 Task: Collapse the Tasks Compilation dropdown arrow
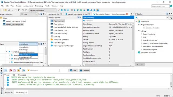[37, 44]
